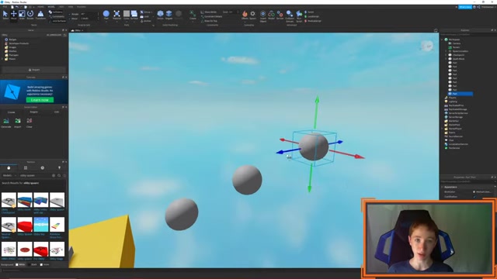Toggle Draw On Top option
Screen dimensions: 497x279
click(x=209, y=21)
